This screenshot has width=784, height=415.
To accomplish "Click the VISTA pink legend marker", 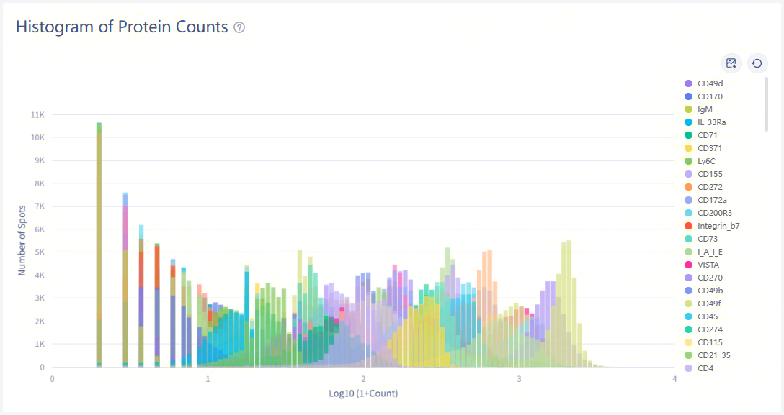I will click(688, 265).
